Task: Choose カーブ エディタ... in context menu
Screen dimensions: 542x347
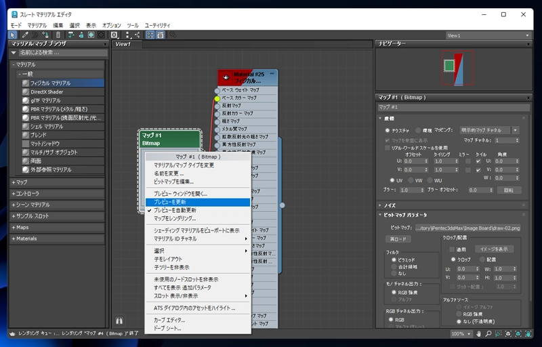Action: [198, 320]
